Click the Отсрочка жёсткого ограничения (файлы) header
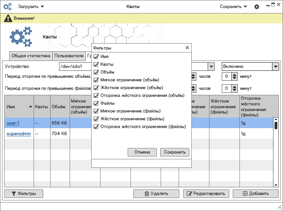 point(259,107)
